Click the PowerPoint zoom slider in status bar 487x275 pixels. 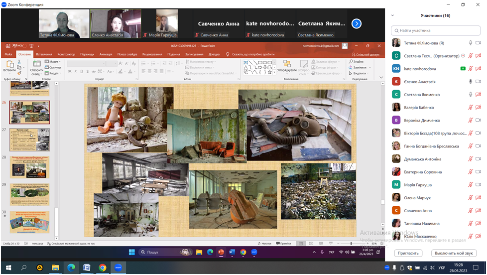(x=351, y=244)
